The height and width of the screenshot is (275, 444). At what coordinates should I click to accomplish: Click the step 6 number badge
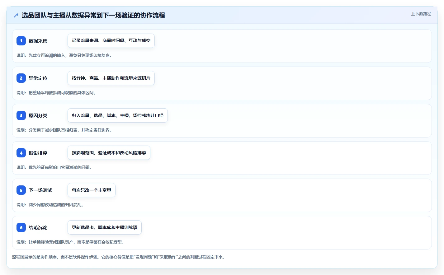click(x=21, y=227)
